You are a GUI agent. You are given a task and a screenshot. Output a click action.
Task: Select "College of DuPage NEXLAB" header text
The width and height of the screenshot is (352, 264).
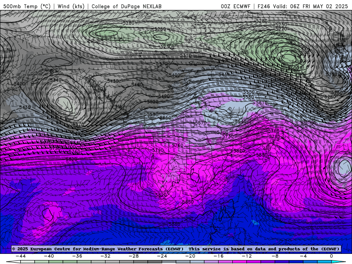(x=126, y=7)
